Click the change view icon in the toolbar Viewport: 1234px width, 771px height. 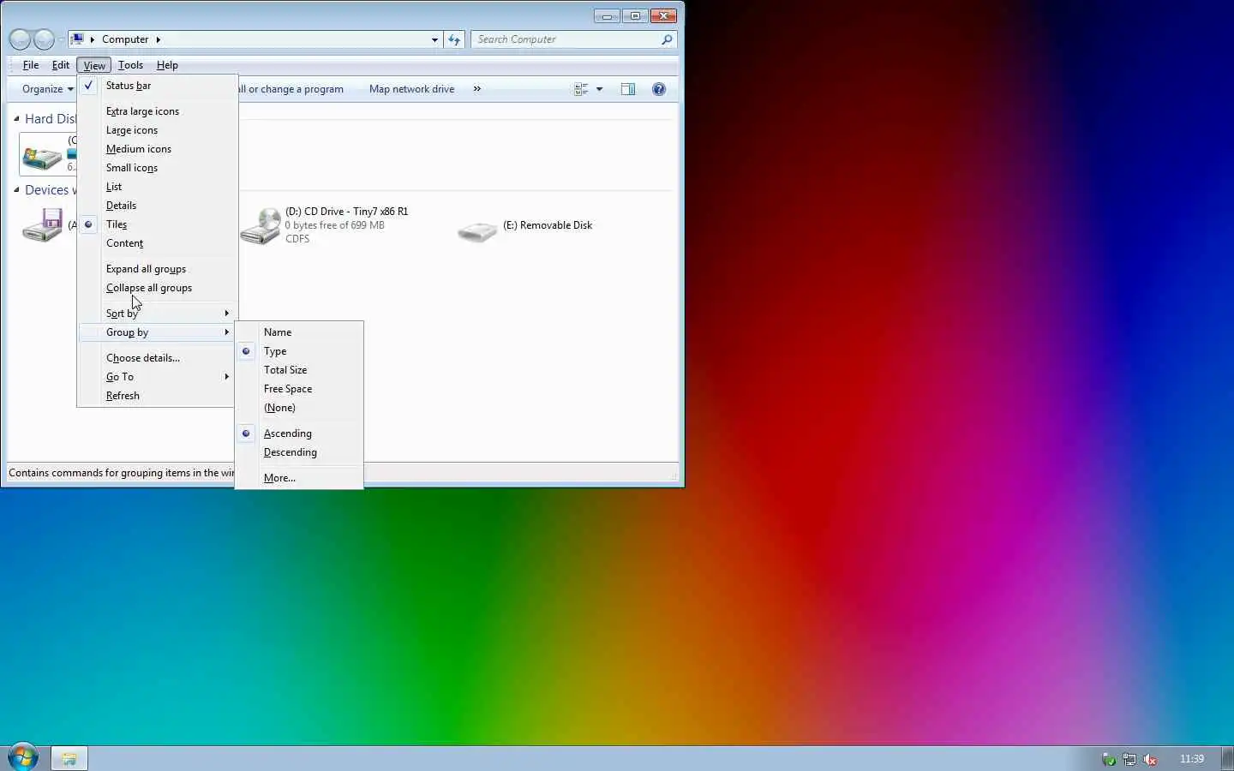[x=581, y=89]
